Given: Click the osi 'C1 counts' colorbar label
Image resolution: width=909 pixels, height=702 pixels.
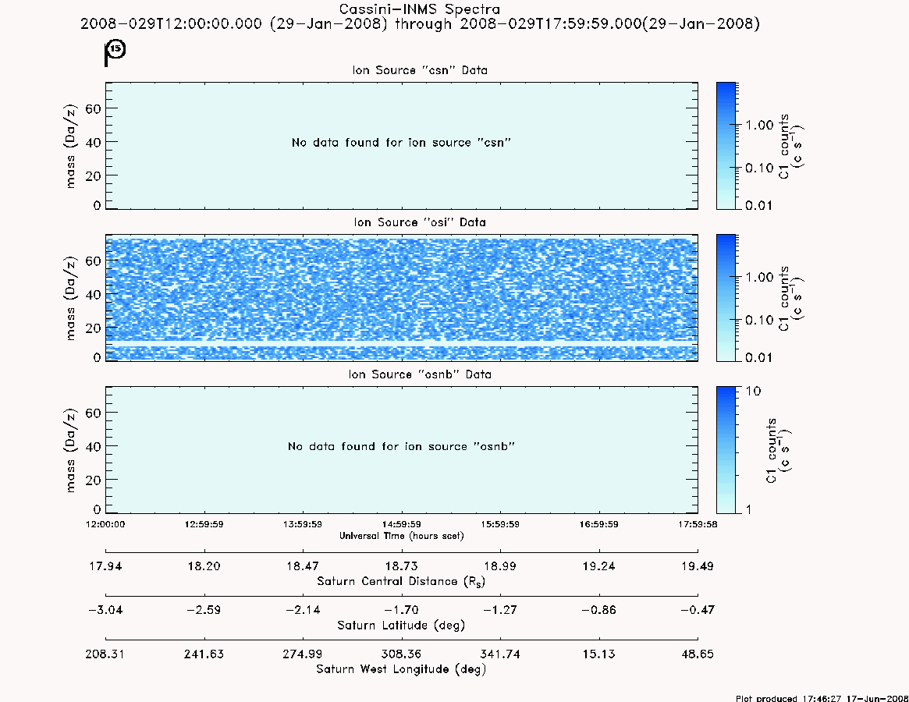Looking at the screenshot, I should click(x=790, y=298).
